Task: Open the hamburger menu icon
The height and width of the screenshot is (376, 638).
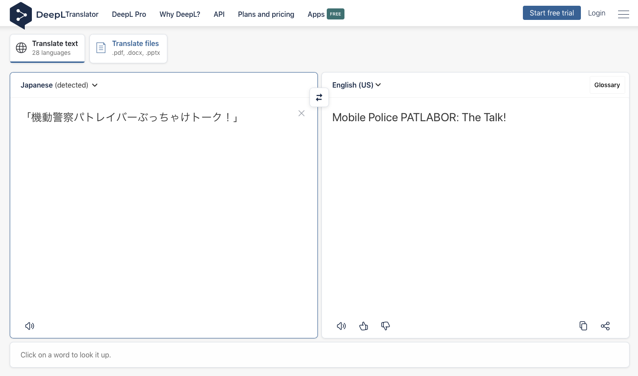Action: tap(623, 14)
